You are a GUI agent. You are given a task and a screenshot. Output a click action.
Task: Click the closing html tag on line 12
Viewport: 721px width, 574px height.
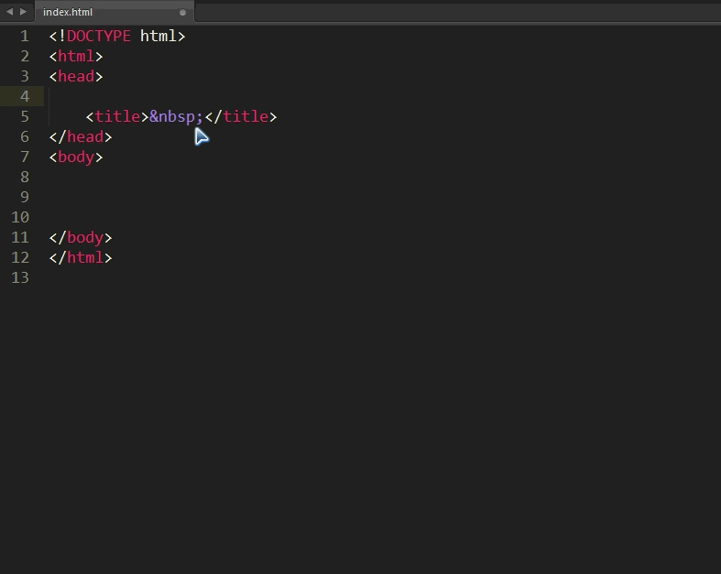point(81,258)
